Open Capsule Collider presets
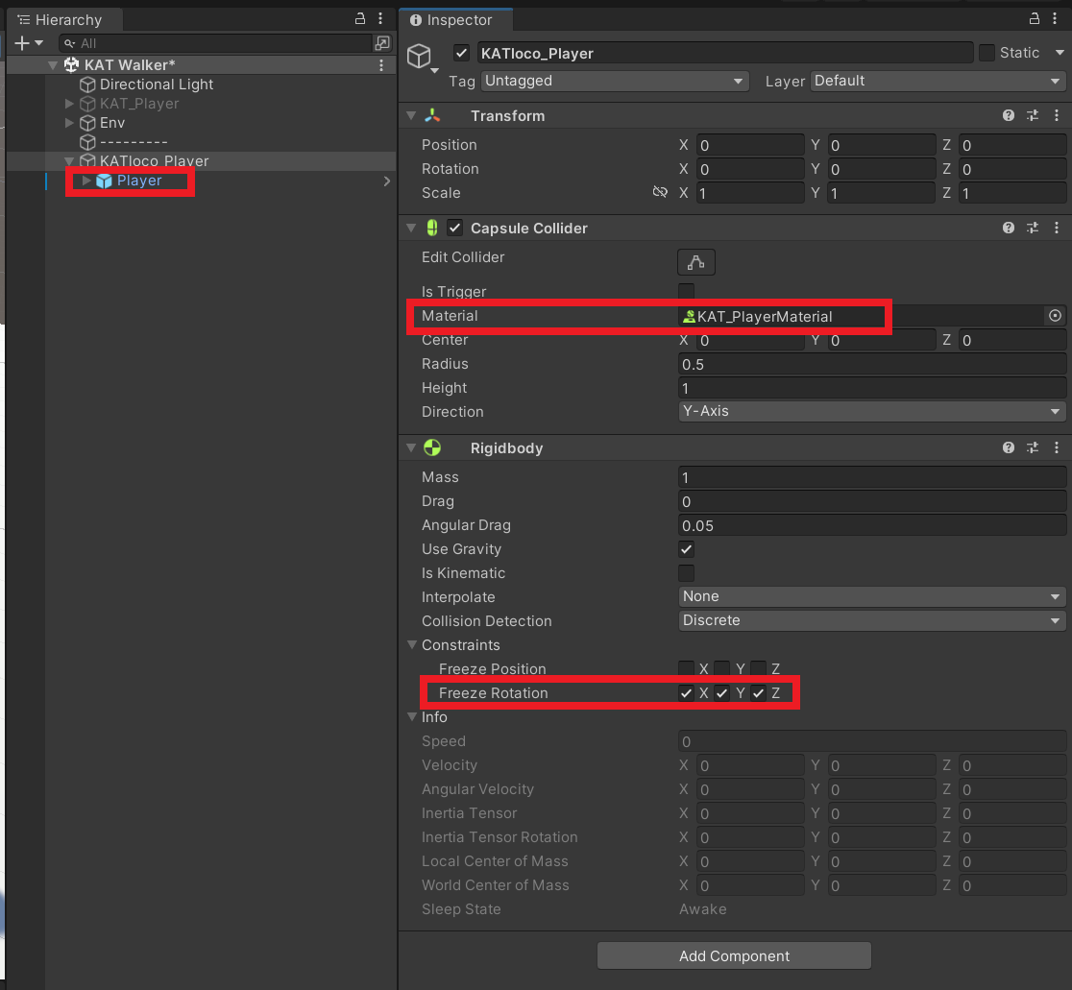 [x=1033, y=228]
